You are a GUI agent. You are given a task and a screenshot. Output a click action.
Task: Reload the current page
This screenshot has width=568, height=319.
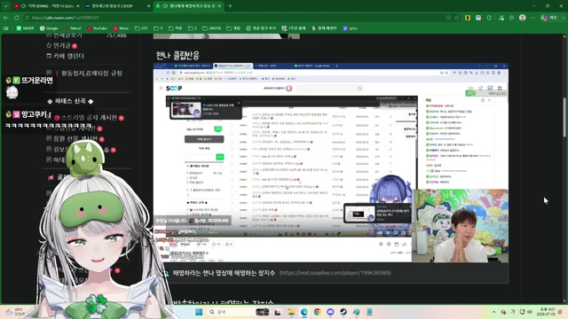pyautogui.click(x=16, y=18)
